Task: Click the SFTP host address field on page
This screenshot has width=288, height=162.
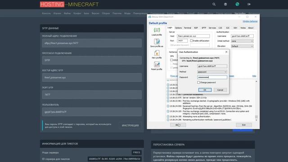Action: point(92,77)
